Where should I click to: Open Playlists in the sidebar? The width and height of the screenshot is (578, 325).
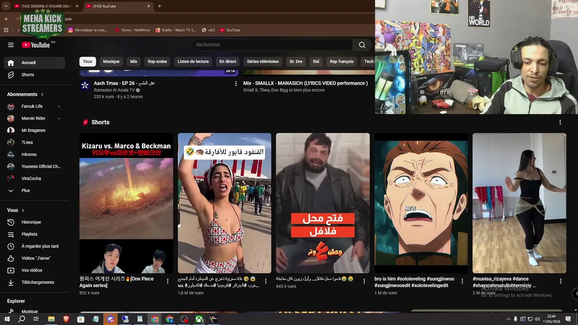[34, 234]
